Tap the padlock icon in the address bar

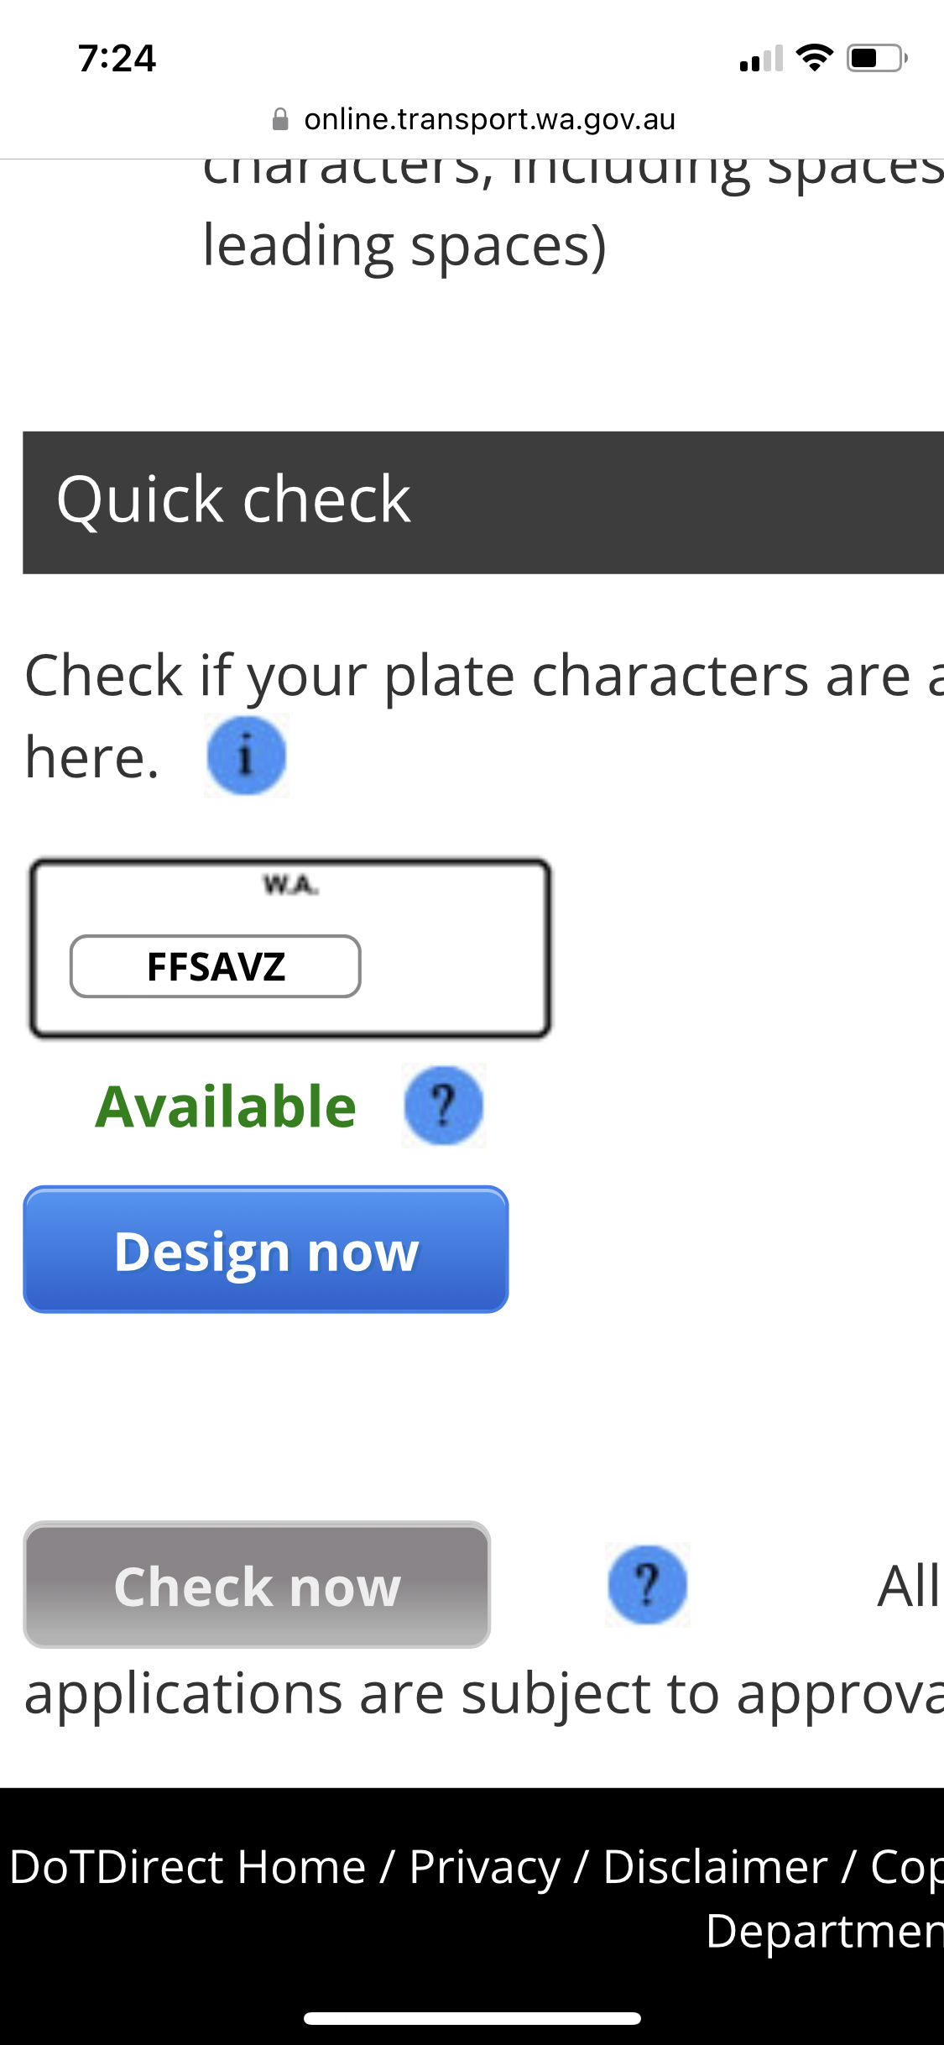pos(281,119)
